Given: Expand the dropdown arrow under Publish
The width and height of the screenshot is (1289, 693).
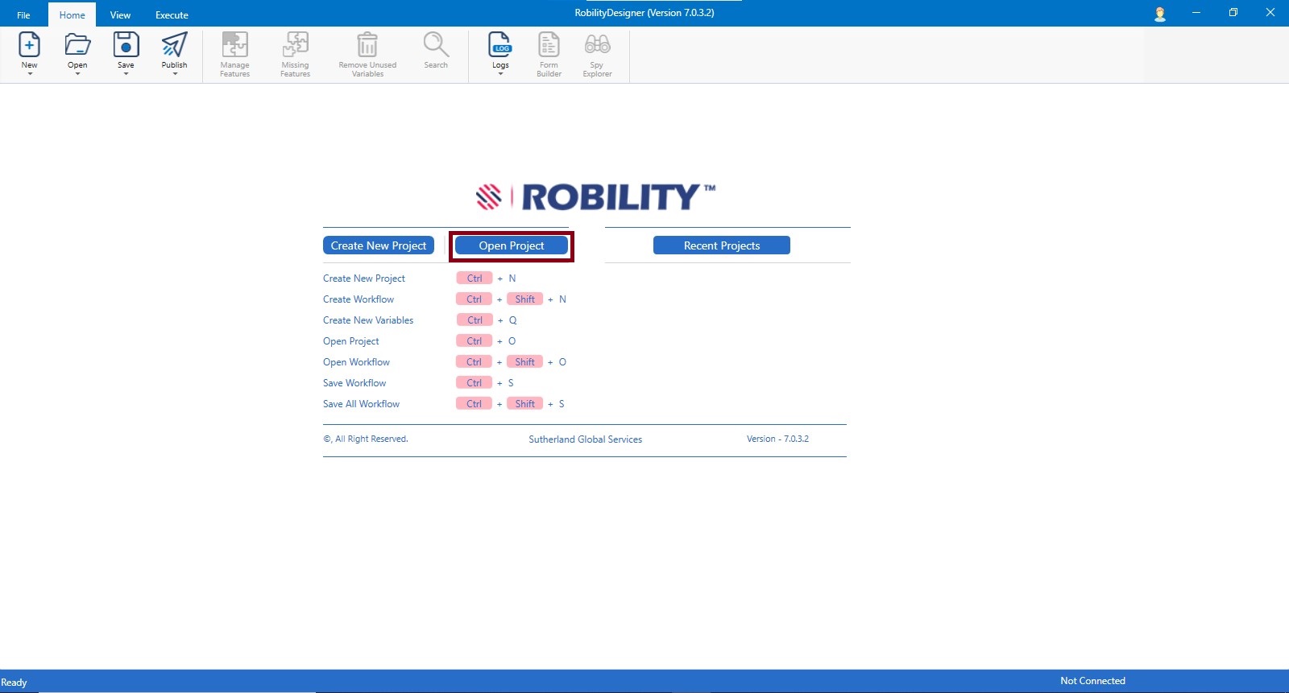Looking at the screenshot, I should pyautogui.click(x=175, y=74).
